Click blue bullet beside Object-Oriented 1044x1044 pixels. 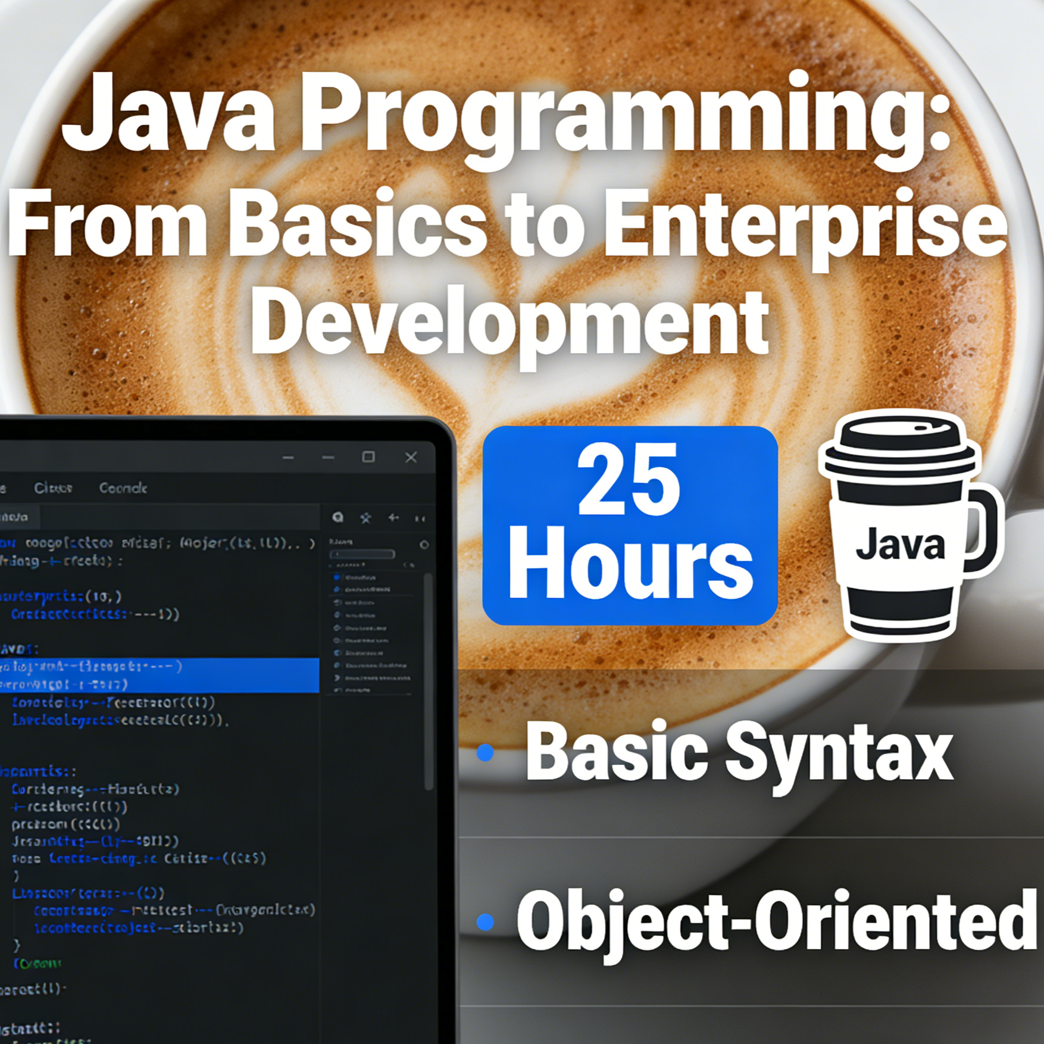click(486, 921)
